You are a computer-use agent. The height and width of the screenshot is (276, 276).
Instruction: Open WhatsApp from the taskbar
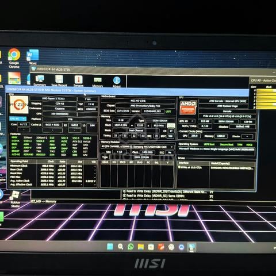(x=131, y=247)
